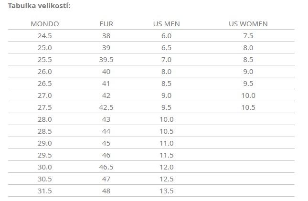This screenshot has width=308, height=201.
Task: Click the MONDO 31.5 value
Action: click(x=45, y=191)
